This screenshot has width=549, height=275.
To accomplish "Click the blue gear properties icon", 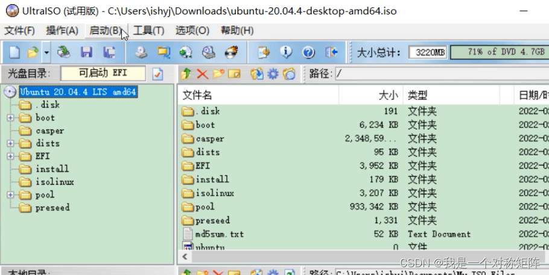I will (x=273, y=74).
